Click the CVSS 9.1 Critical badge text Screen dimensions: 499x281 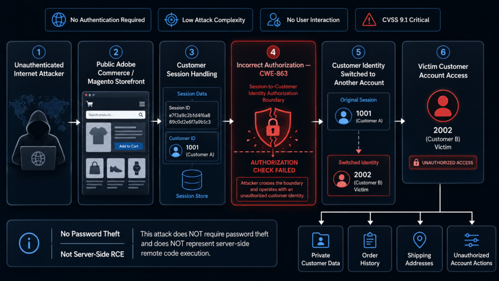[406, 20]
